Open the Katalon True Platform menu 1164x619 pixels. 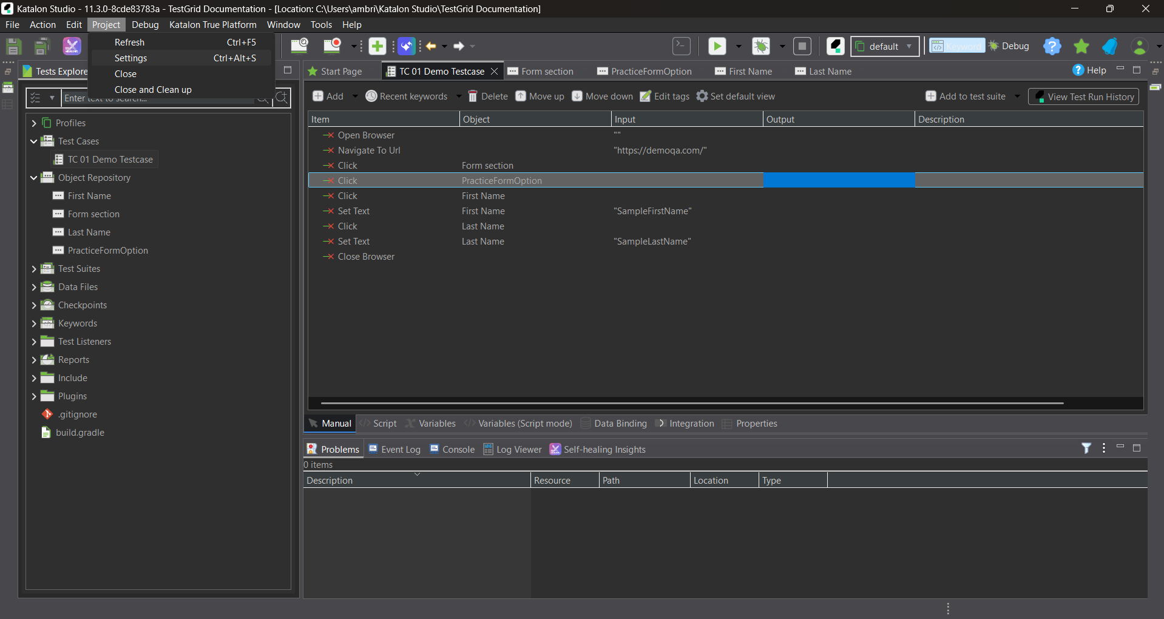pyautogui.click(x=212, y=25)
